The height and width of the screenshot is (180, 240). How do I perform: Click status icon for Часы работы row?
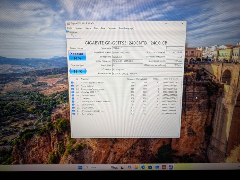72,86
